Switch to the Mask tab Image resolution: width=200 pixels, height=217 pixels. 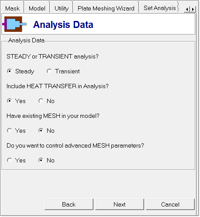click(12, 8)
